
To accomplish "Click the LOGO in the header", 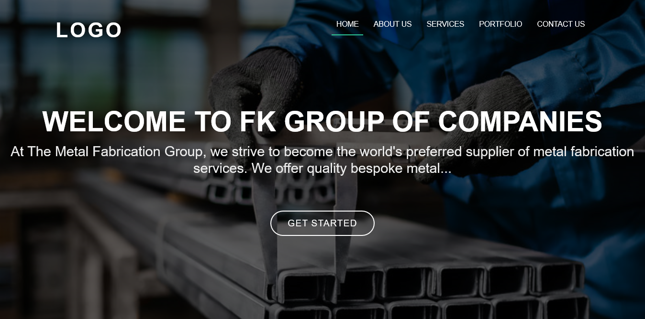I will [89, 30].
